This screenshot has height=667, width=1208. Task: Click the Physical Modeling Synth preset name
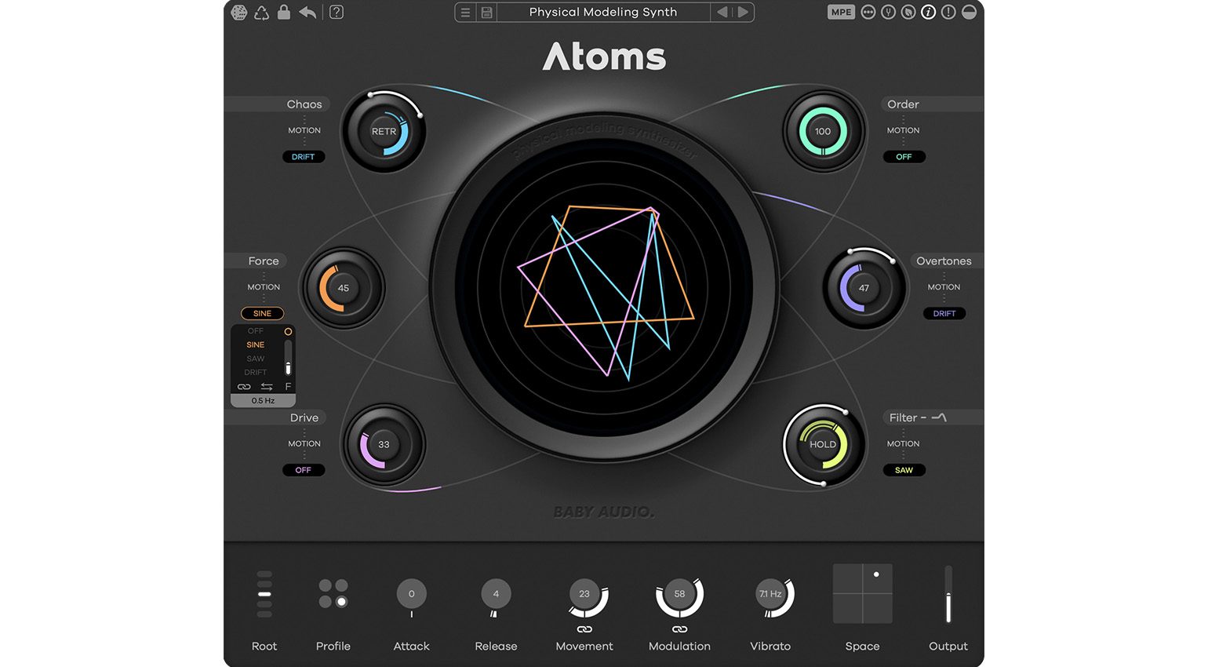pos(603,12)
